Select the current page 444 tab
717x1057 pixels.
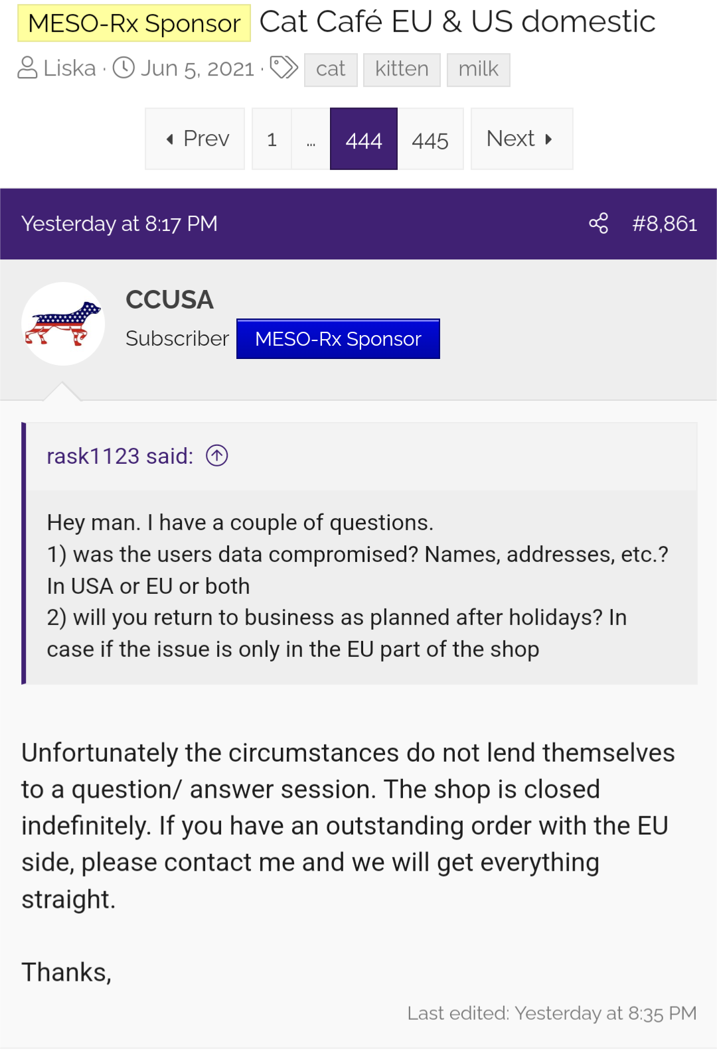pos(363,139)
